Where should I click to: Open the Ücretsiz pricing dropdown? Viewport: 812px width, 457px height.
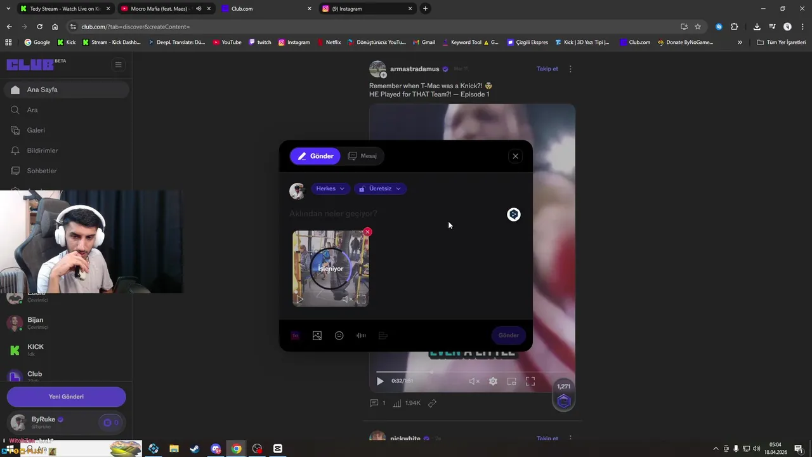tap(380, 189)
